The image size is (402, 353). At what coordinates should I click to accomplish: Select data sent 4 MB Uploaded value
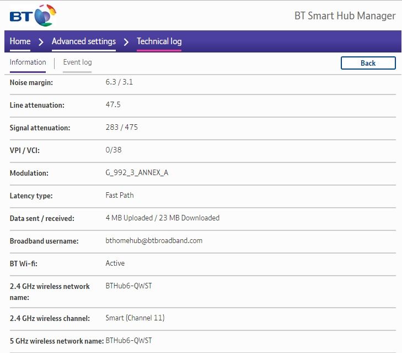(162, 218)
